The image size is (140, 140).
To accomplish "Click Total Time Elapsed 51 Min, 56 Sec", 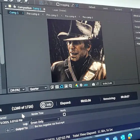I will click(93, 133).
